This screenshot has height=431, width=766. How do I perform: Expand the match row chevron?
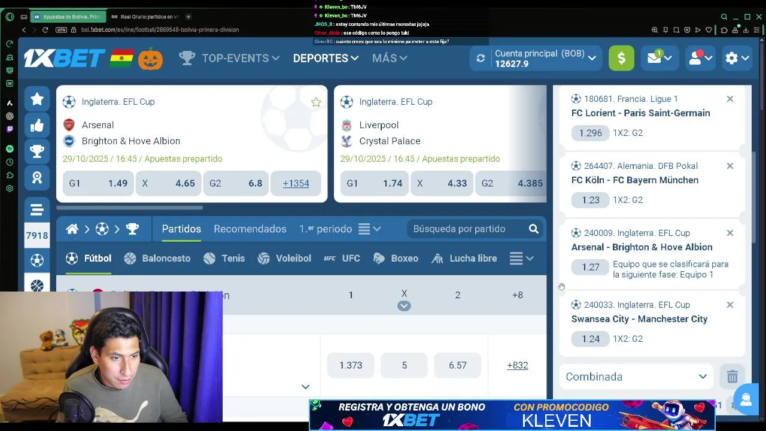coord(305,387)
